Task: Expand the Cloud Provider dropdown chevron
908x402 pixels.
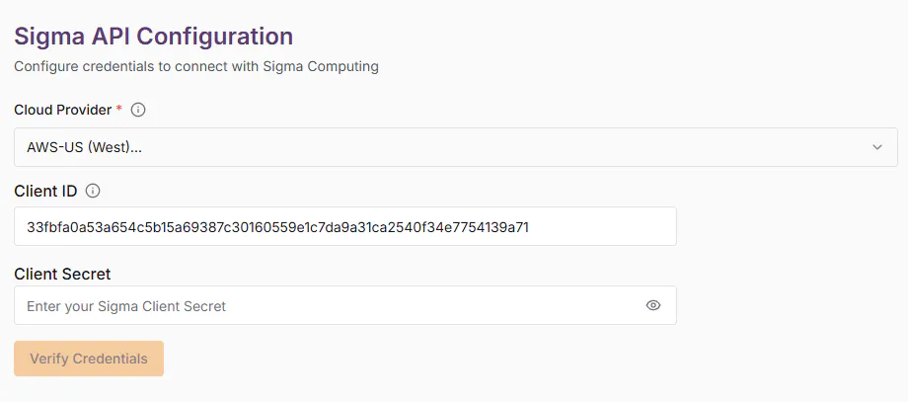Action: [877, 147]
